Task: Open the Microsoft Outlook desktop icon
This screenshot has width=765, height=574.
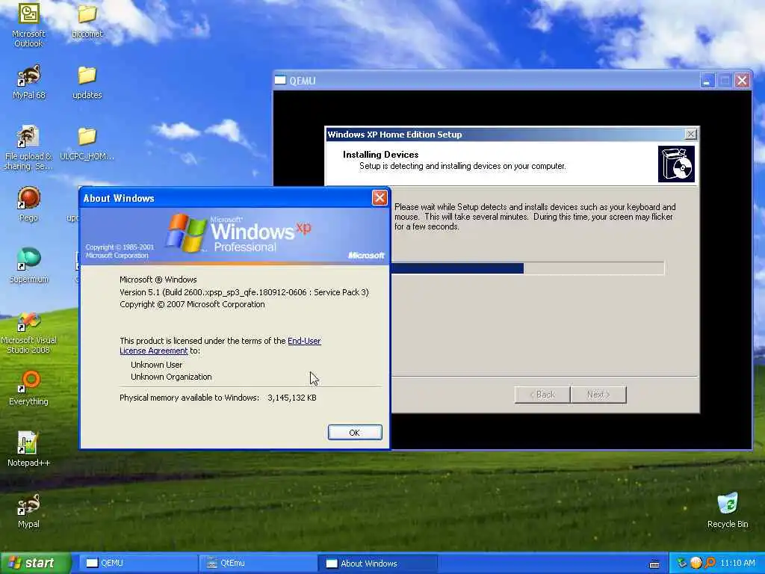Action: click(28, 25)
